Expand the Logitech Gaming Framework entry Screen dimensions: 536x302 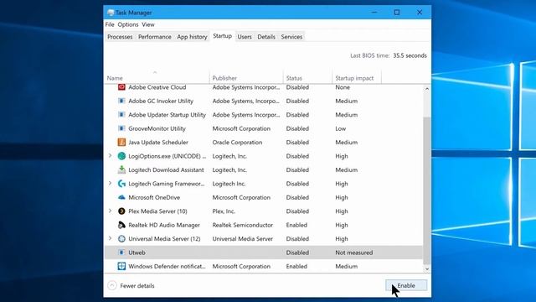click(110, 183)
